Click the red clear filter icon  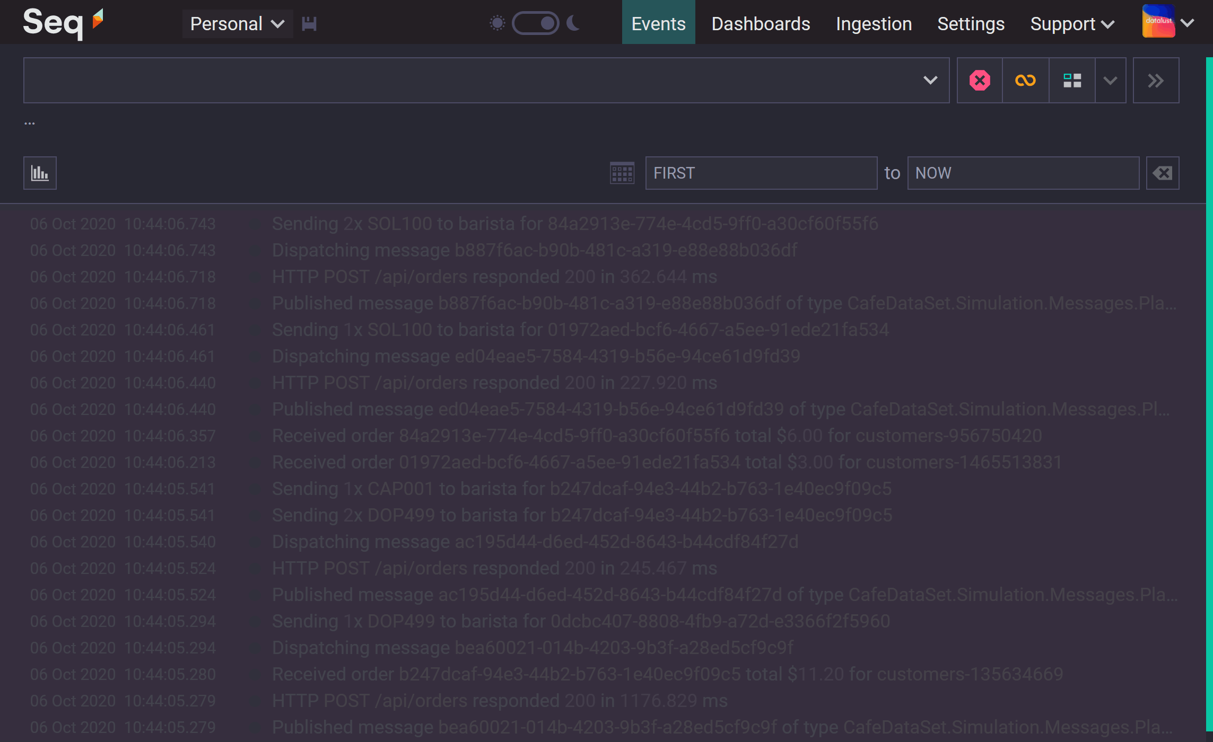coord(979,81)
